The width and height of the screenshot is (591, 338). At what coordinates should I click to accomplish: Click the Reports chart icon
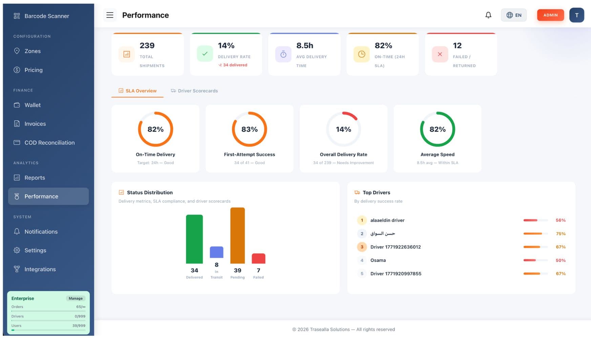pos(17,178)
